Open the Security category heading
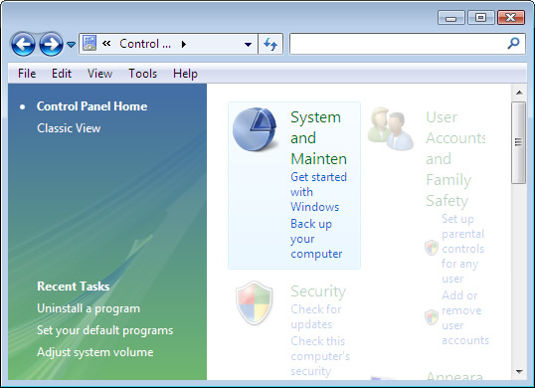Viewport: 535px width, 388px height. pos(318,291)
